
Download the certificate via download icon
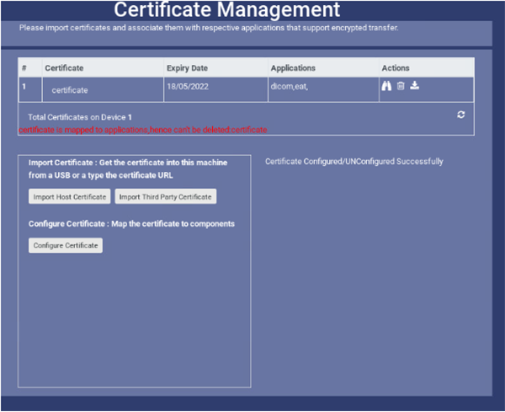[x=414, y=86]
